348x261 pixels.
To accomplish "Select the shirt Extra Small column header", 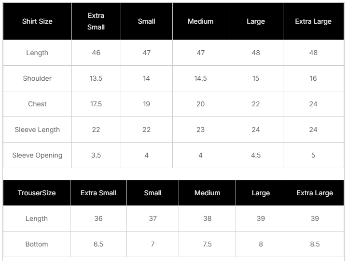I will [x=96, y=21].
